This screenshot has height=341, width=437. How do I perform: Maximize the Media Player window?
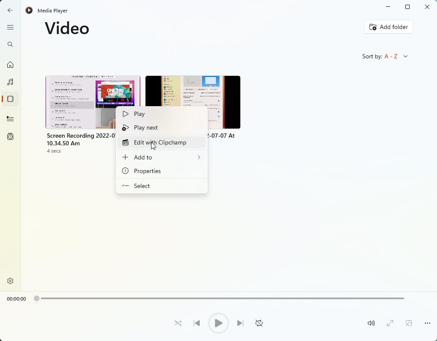(408, 7)
